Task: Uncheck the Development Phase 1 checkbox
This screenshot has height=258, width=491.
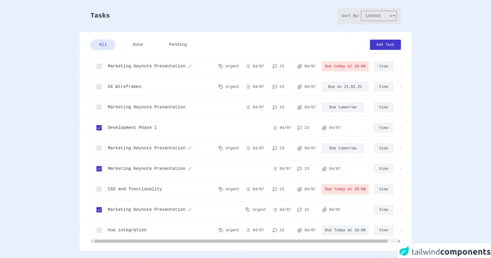Action: (x=99, y=127)
